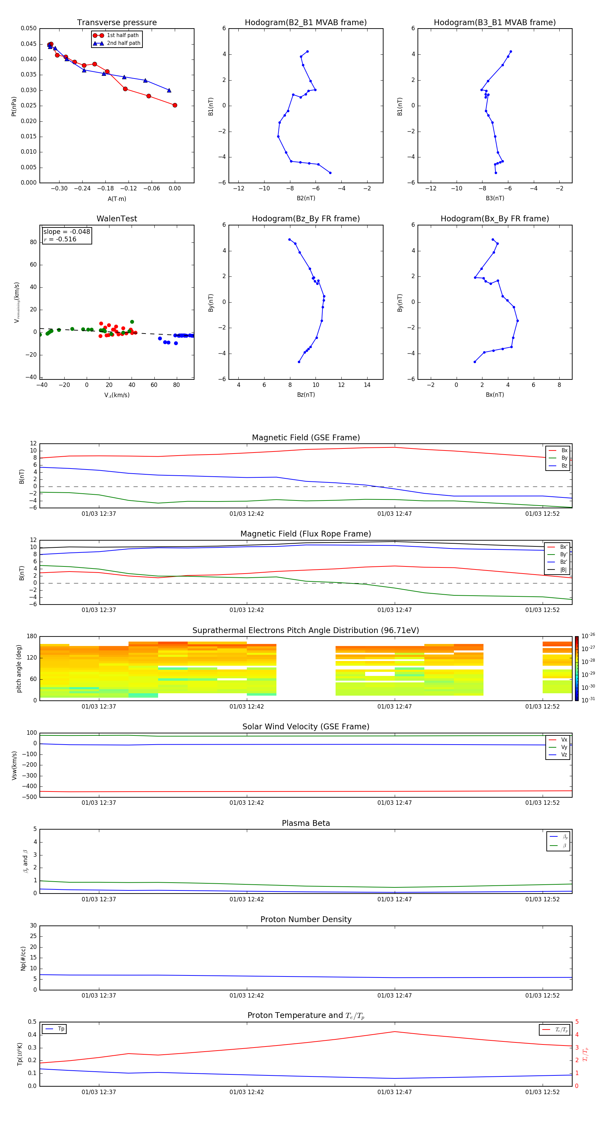The height and width of the screenshot is (1122, 612).
Task: Click the topmost green point in WalenTest plot
Action: [132, 322]
